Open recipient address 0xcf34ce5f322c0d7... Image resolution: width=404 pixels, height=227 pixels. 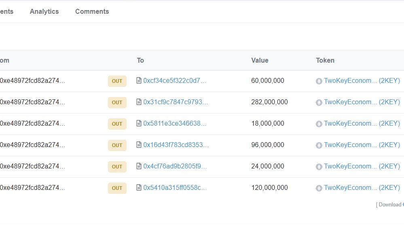(175, 80)
